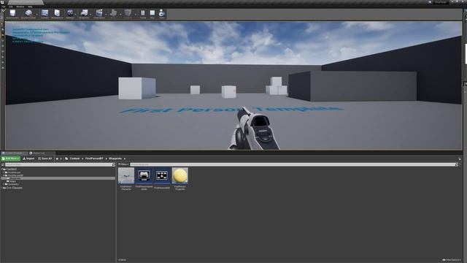467x263 pixels.
Task: Click the Save Current toolbar icon
Action: (x=12, y=13)
